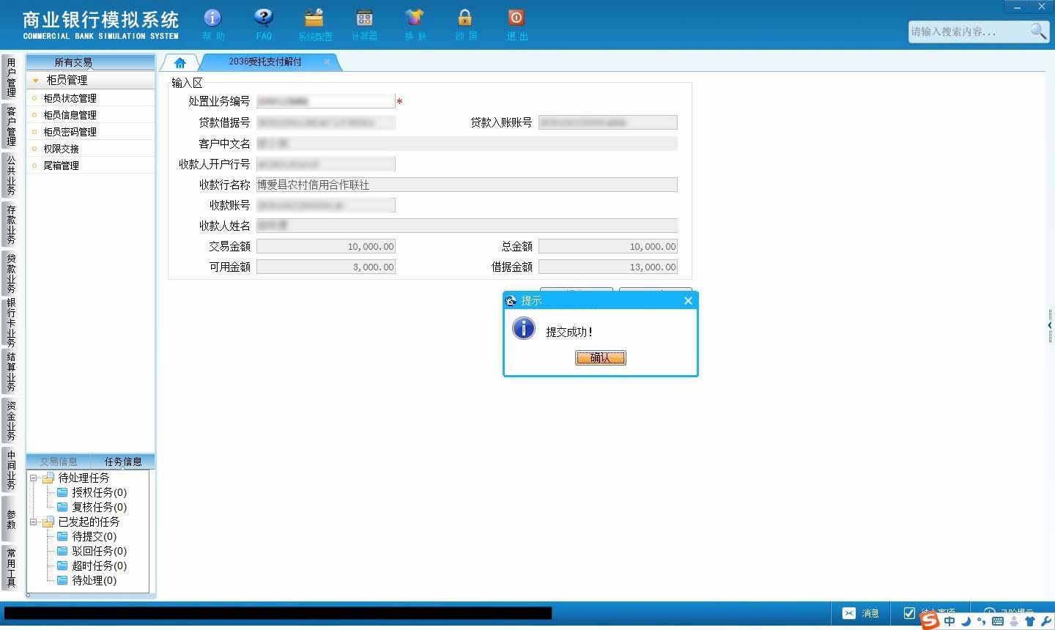Switch to 资金业务 vertical tab

pyautogui.click(x=10, y=420)
